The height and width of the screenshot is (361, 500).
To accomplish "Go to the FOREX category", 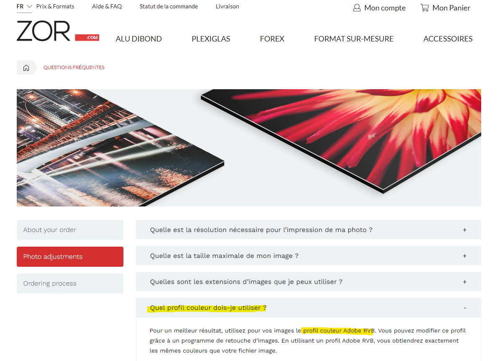I will (x=272, y=39).
